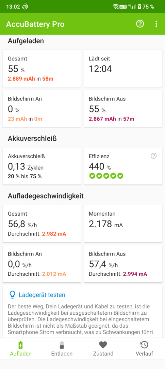Tap the Bildschirm An 0 % card

point(42,109)
